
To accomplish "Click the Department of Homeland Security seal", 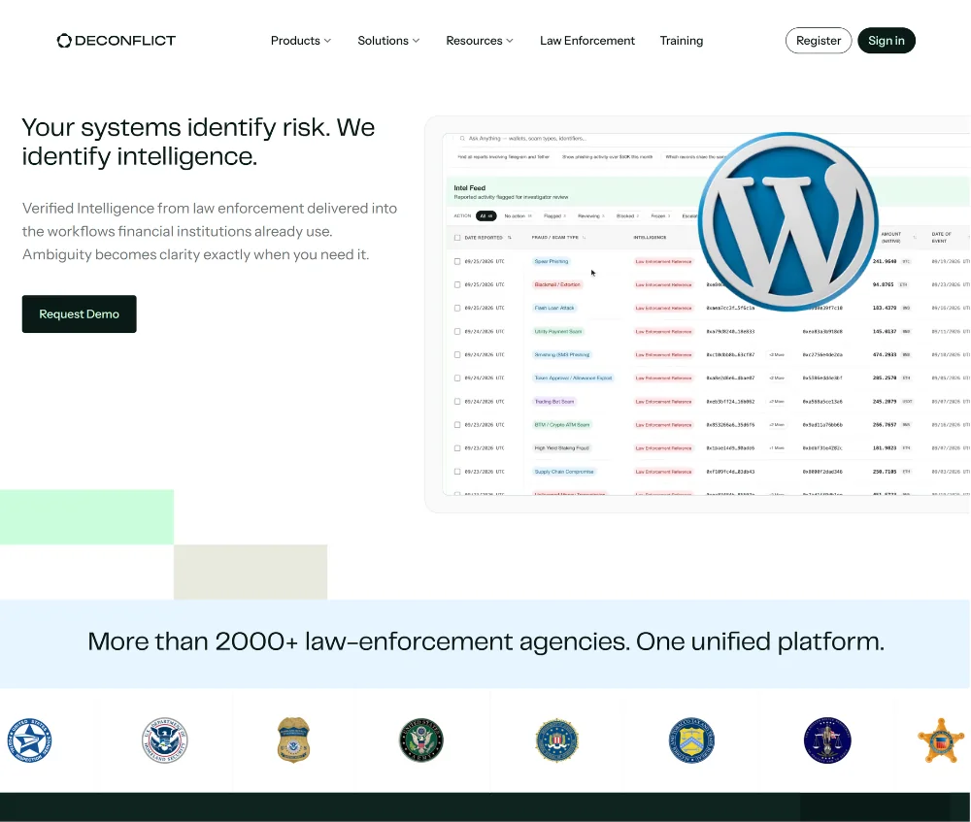I will coord(164,740).
